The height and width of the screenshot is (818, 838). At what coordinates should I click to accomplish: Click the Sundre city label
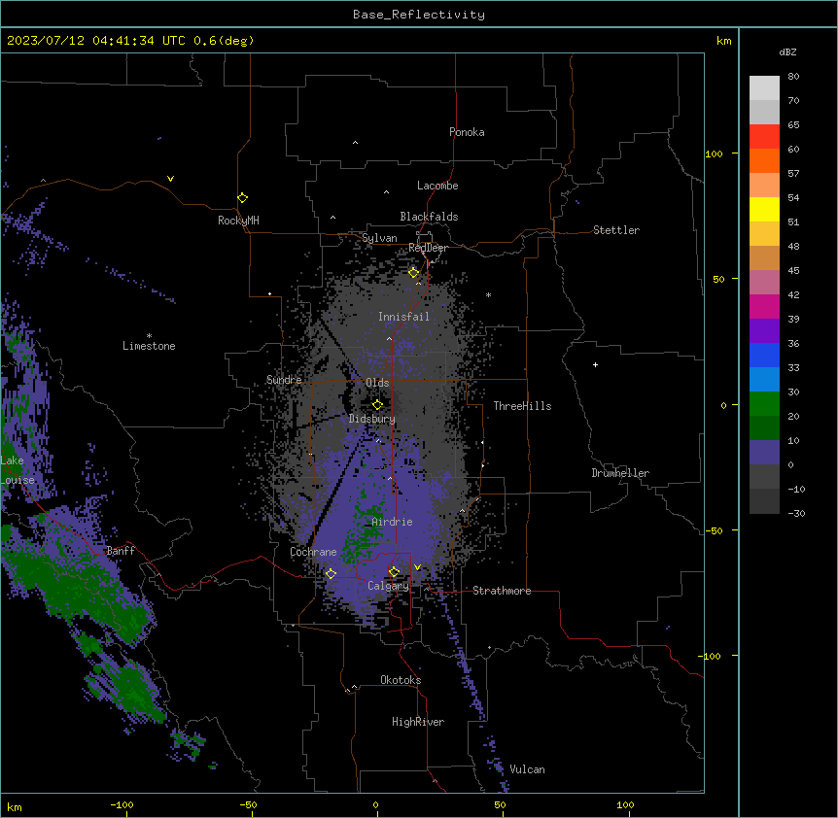point(284,380)
